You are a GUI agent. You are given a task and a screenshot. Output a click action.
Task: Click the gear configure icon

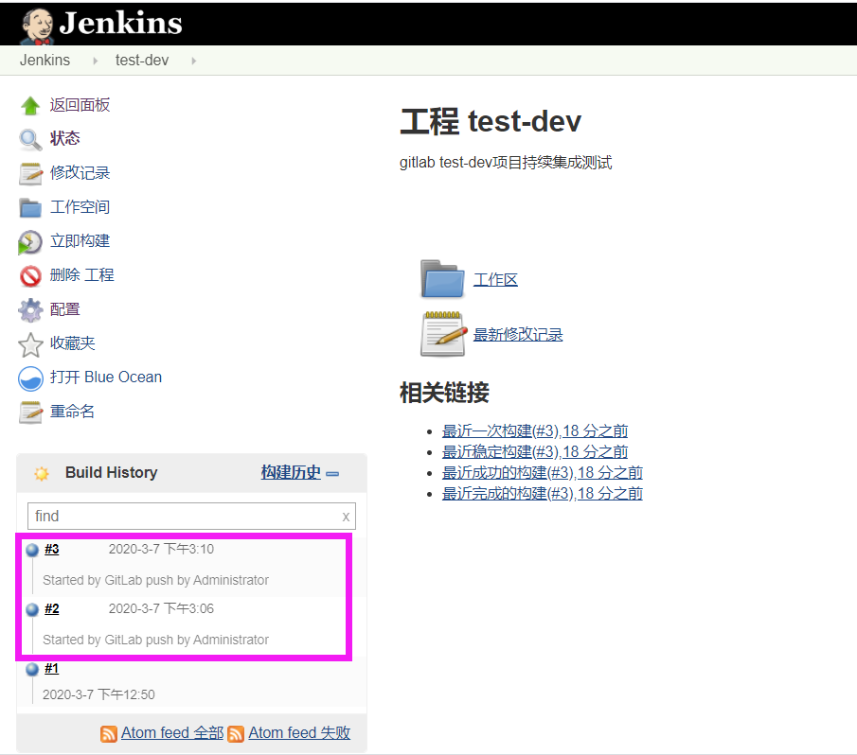30,310
